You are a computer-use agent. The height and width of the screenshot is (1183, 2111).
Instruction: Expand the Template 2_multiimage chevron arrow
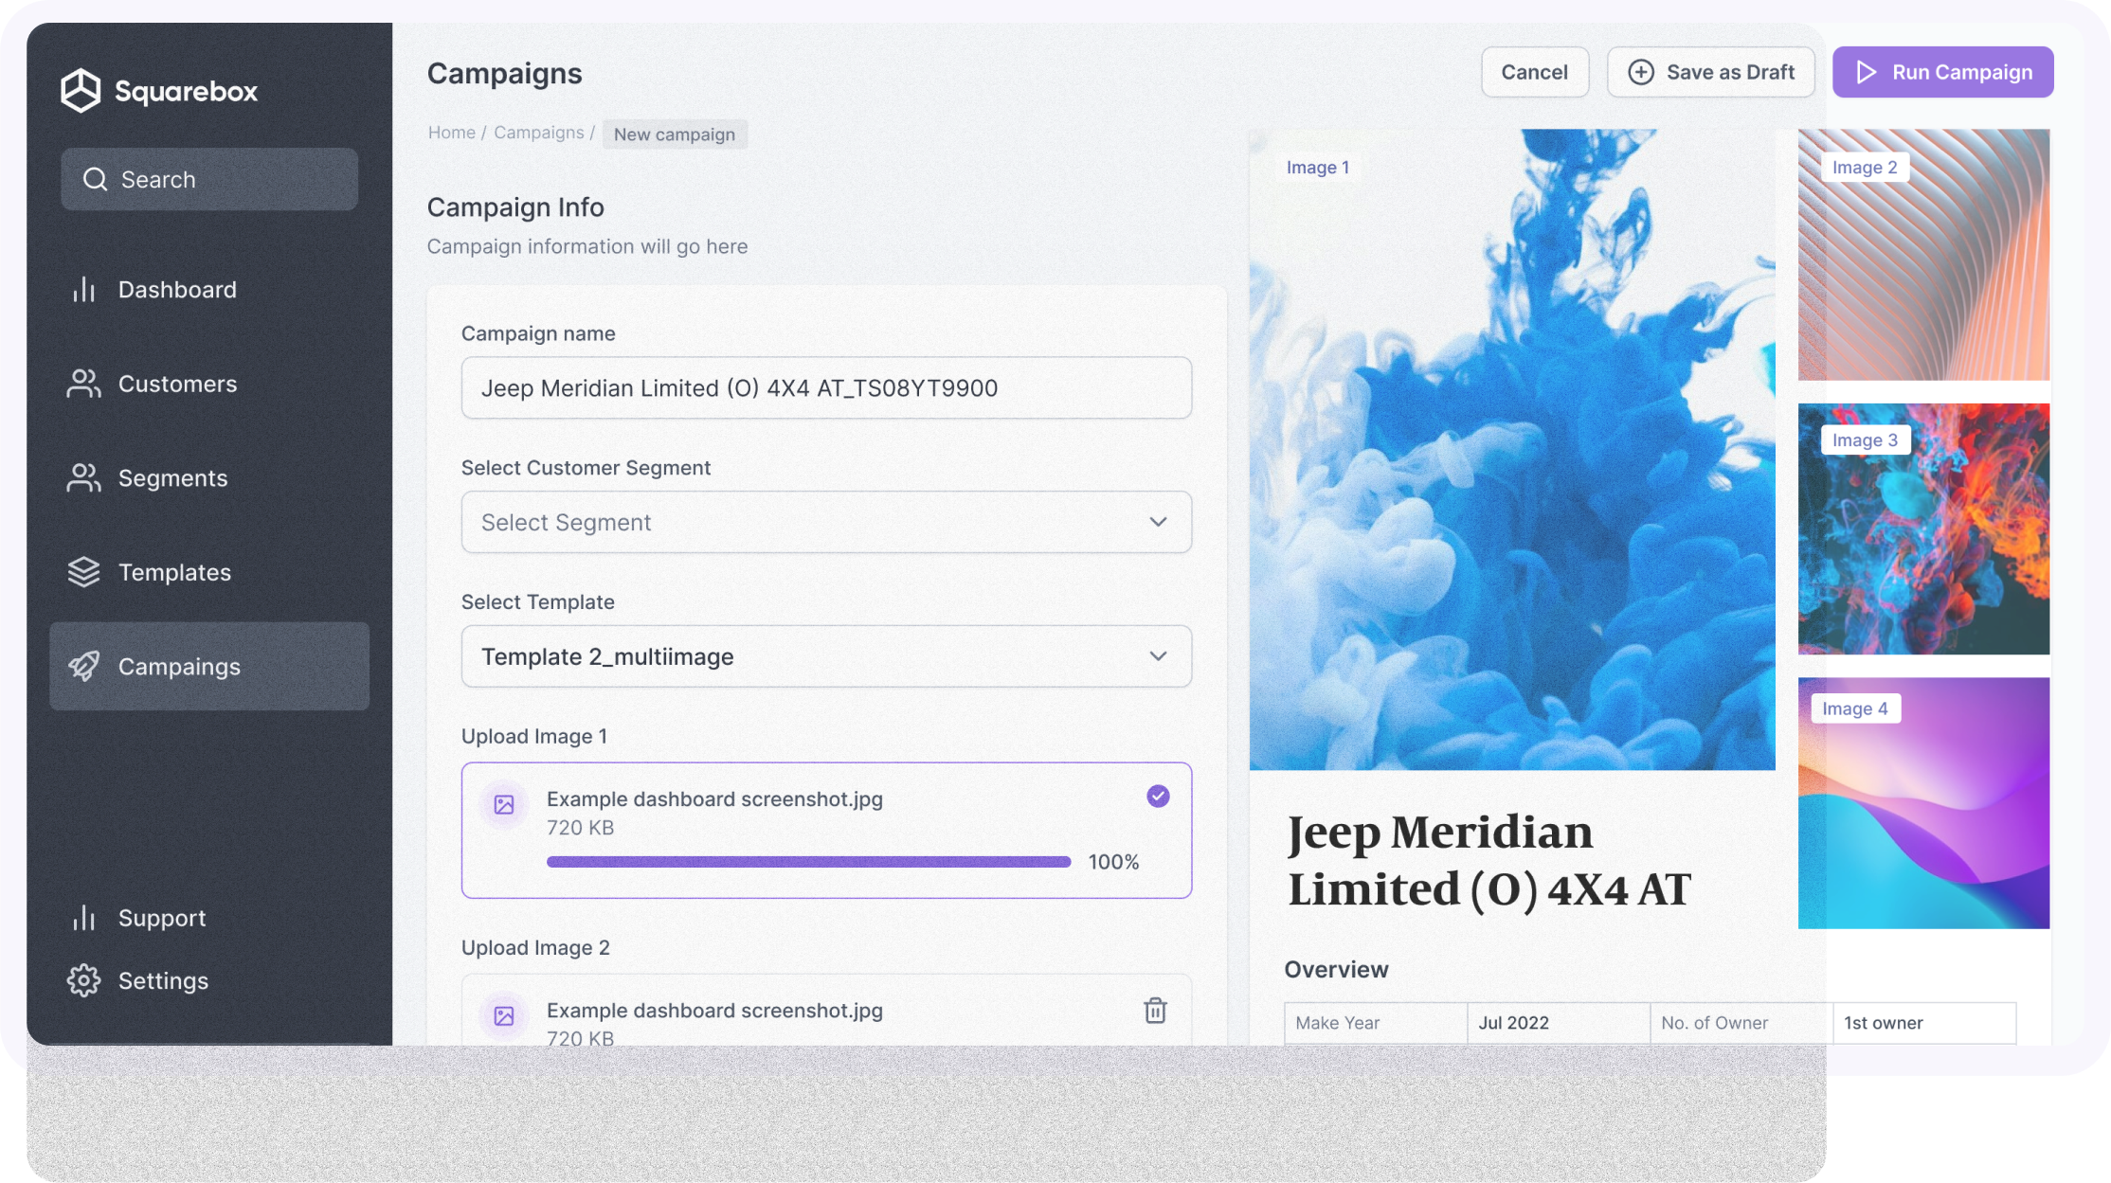click(x=1158, y=656)
